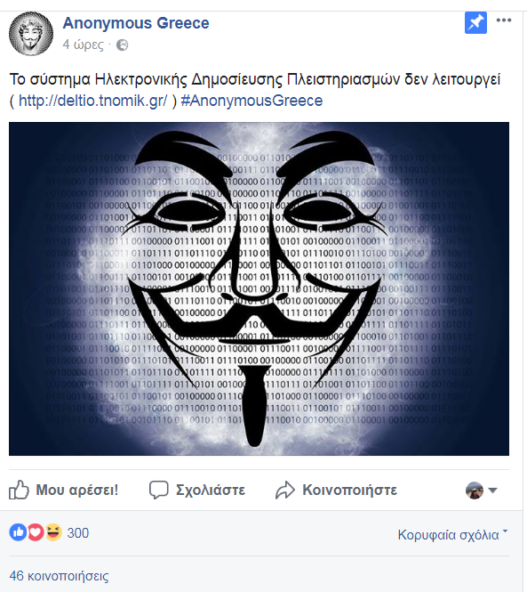Click the 4 ώρες timestamp
This screenshot has height=592, width=527.
point(83,45)
